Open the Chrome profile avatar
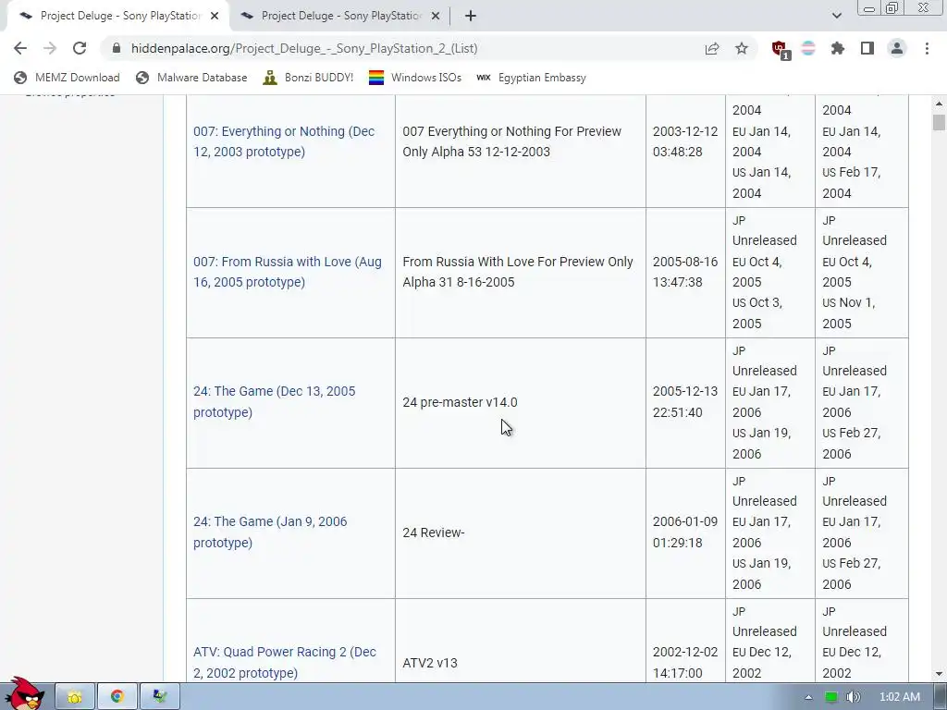This screenshot has width=947, height=710. pos(897,48)
